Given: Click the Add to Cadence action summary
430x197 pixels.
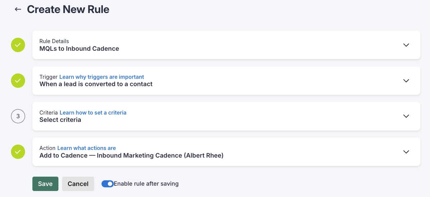Looking at the screenshot, I should (x=131, y=155).
